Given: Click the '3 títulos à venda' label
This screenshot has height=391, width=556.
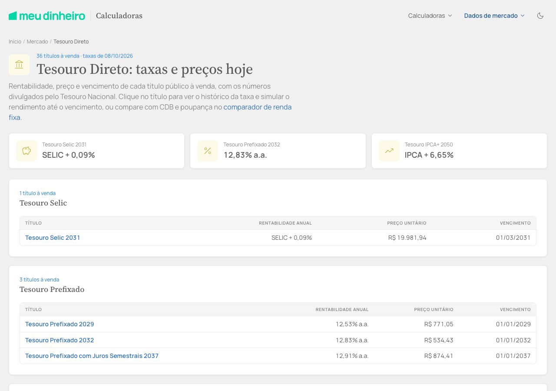Looking at the screenshot, I should (x=40, y=280).
